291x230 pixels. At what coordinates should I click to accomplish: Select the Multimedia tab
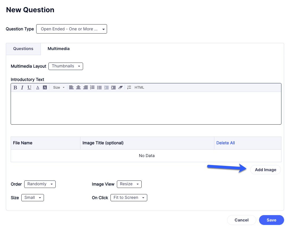coord(59,49)
